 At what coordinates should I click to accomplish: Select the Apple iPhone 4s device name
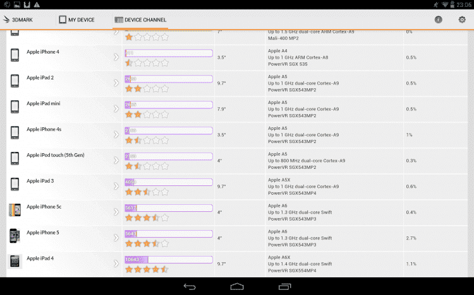tap(44, 129)
